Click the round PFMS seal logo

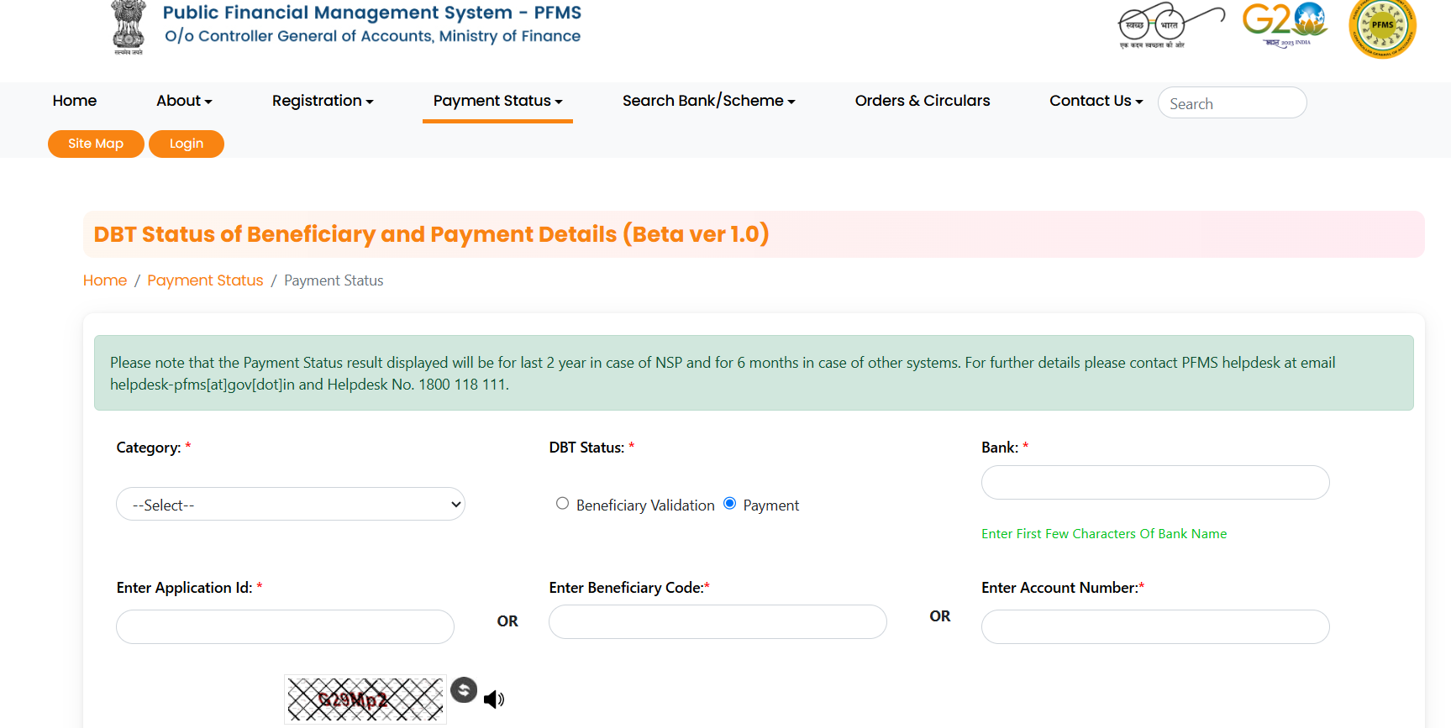pyautogui.click(x=1382, y=27)
